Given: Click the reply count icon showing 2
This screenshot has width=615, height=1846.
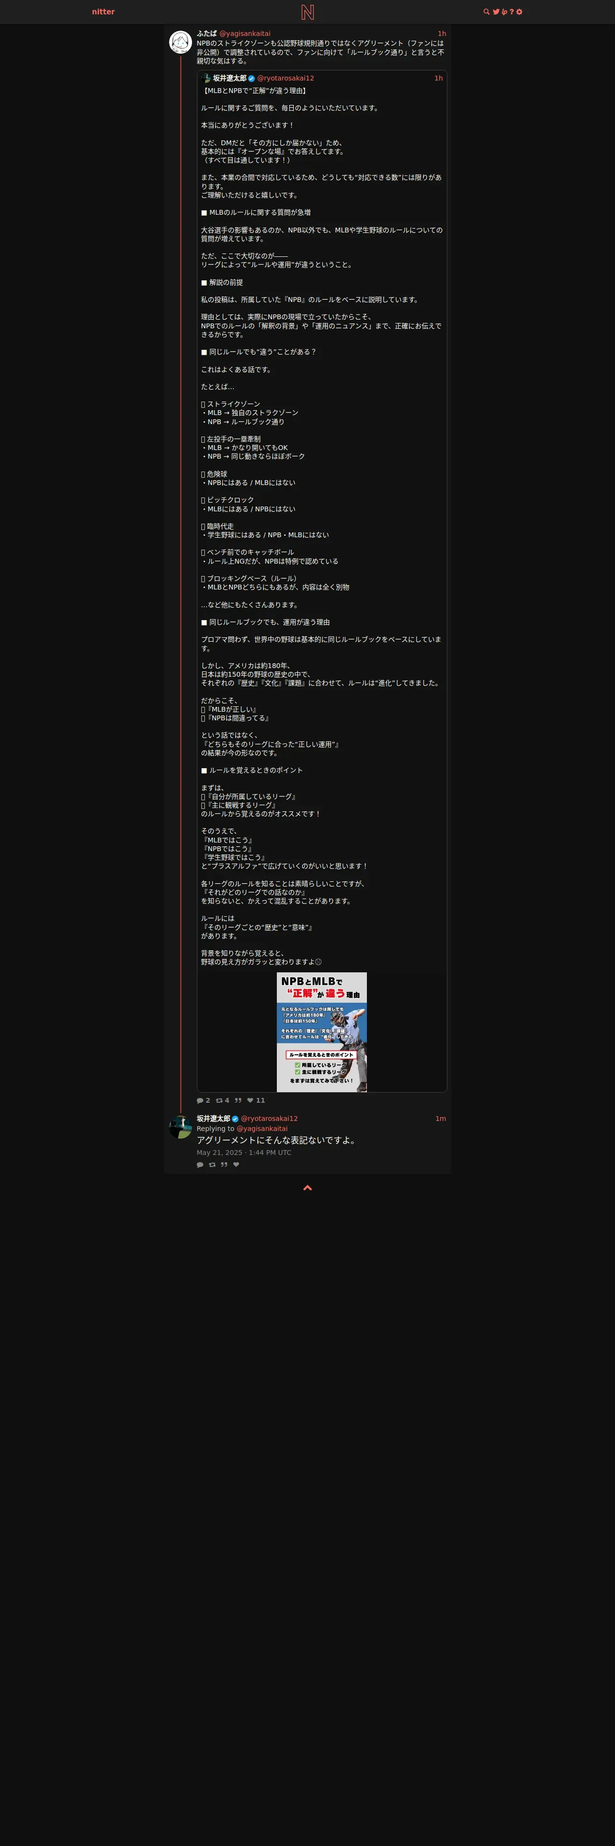Looking at the screenshot, I should [x=200, y=1100].
